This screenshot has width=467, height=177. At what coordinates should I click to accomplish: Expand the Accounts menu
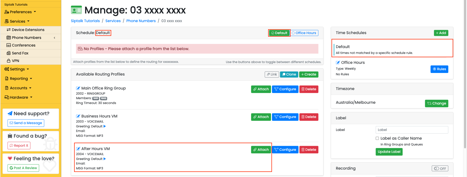(18, 88)
